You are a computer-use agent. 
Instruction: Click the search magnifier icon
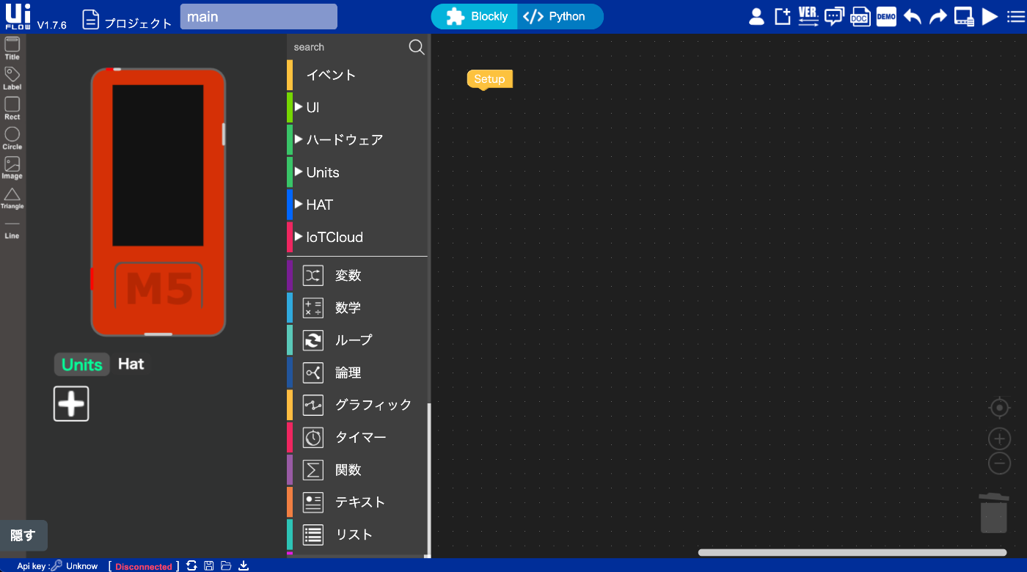(x=417, y=47)
